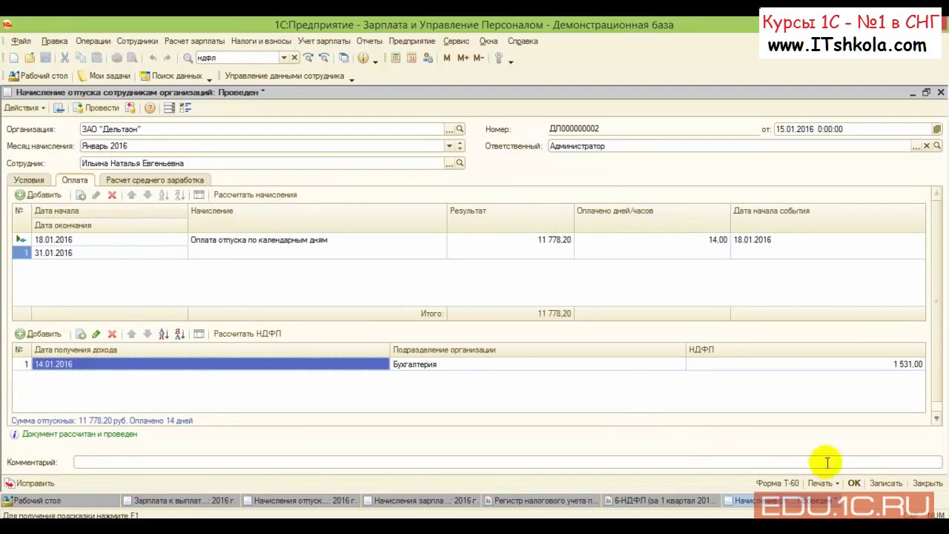Sort ascending icon in НДФЛ table toolbar
This screenshot has width=949, height=534.
point(164,334)
